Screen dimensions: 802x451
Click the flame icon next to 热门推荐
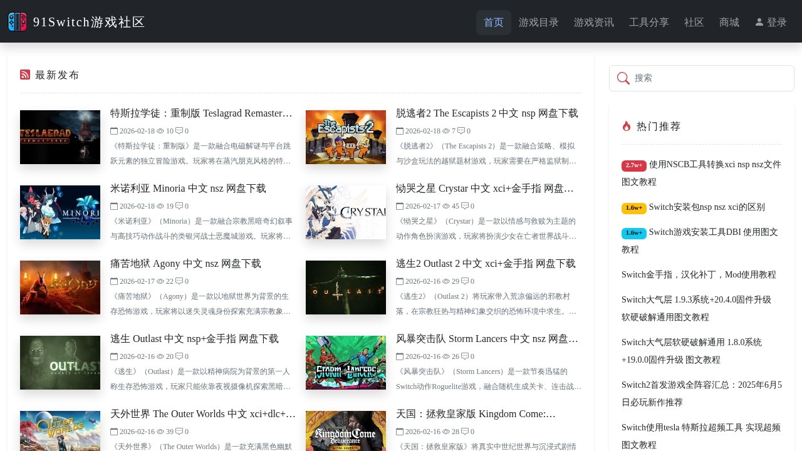[x=627, y=126]
